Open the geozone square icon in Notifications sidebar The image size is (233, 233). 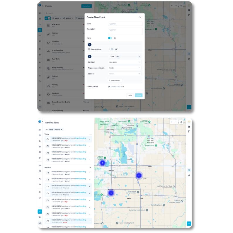(x=40, y=152)
